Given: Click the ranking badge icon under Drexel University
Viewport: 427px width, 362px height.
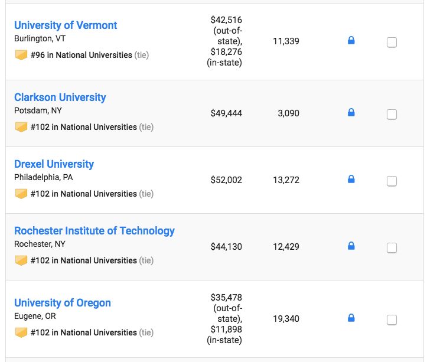Looking at the screenshot, I should click(x=21, y=194).
